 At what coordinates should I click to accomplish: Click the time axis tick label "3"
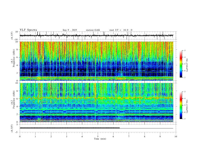[x=66, y=136]
